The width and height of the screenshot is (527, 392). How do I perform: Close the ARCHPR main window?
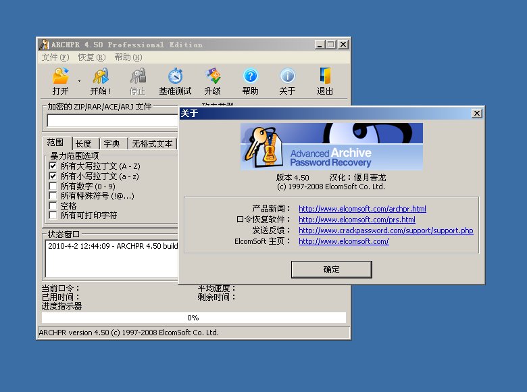click(343, 45)
